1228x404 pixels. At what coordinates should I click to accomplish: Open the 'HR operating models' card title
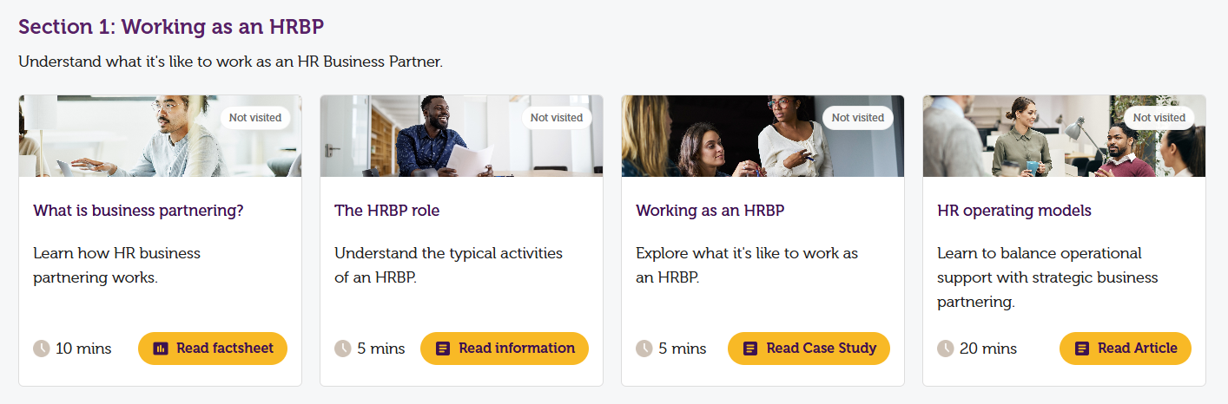click(1014, 211)
